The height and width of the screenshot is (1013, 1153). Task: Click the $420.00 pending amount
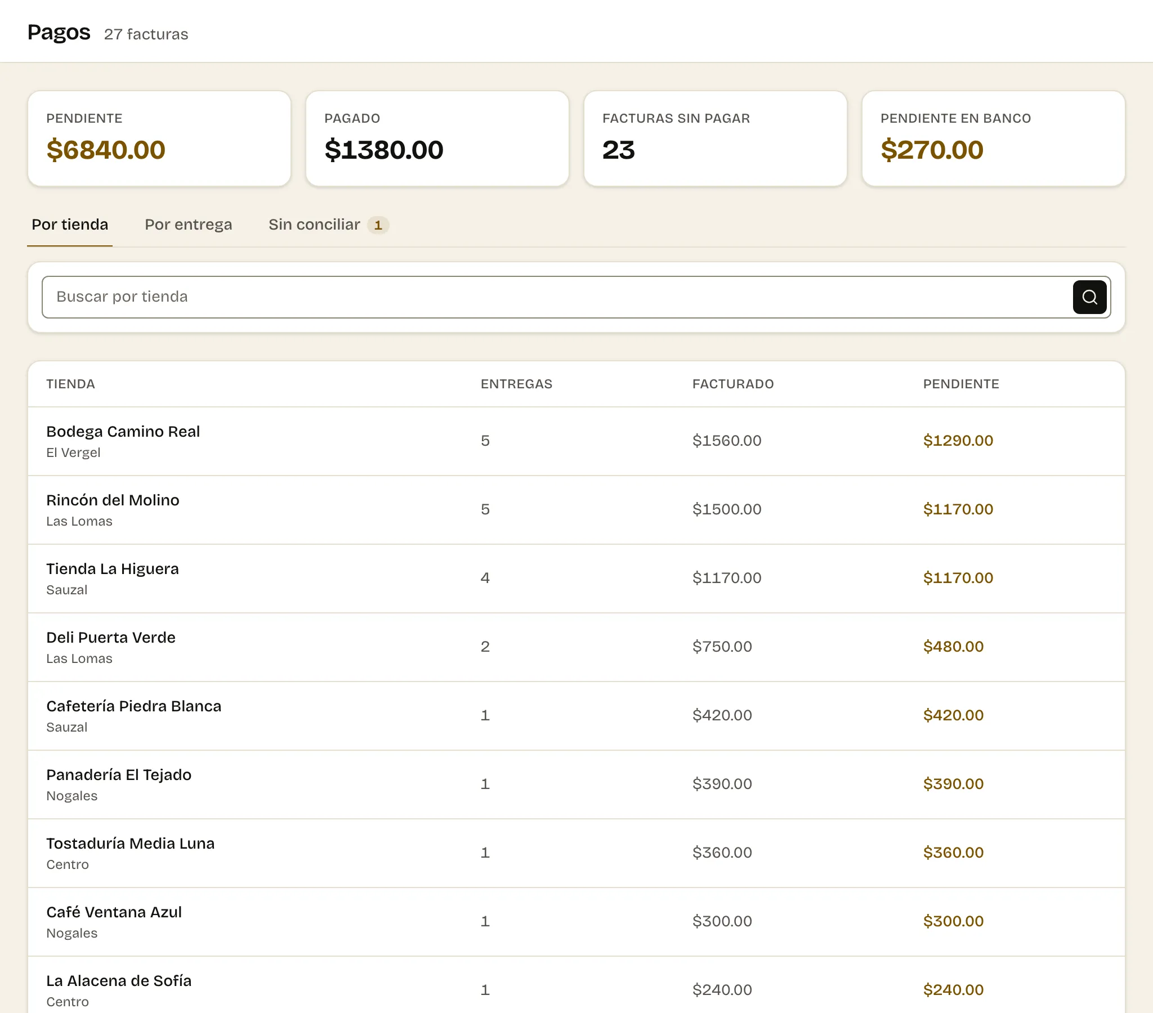[953, 715]
